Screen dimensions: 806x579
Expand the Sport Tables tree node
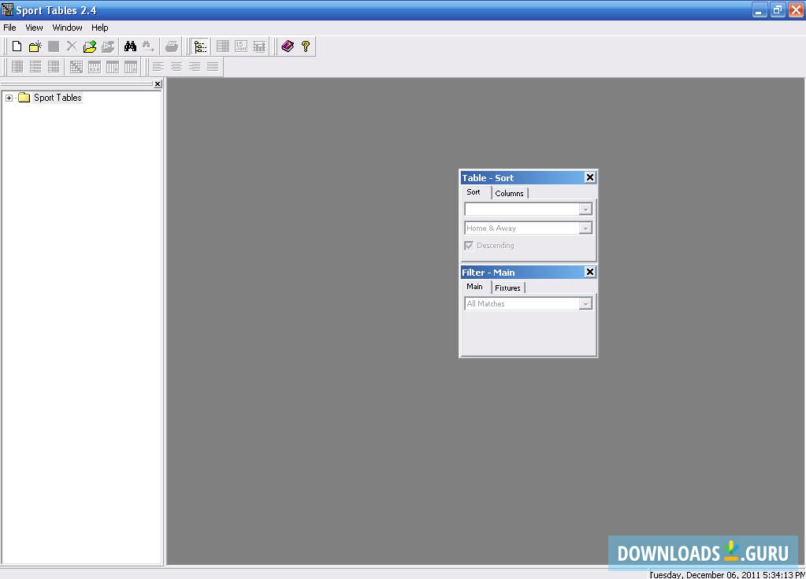point(9,98)
